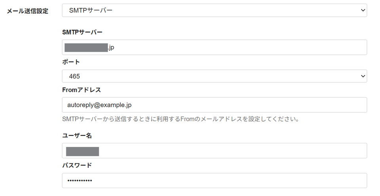Open the メール送信設定 dropdown showing SMTPサーバー
This screenshot has height=196, width=380.
coord(215,10)
